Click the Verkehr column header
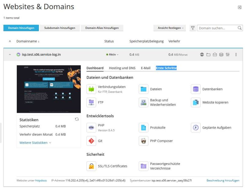Image resolution: width=245 pixels, height=189 pixels. (x=174, y=41)
